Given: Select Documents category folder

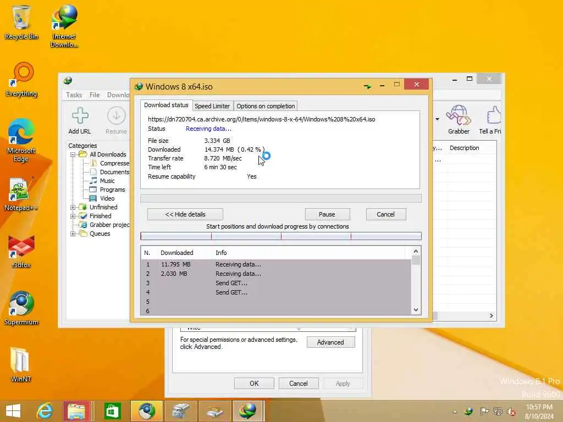Looking at the screenshot, I should 110,172.
